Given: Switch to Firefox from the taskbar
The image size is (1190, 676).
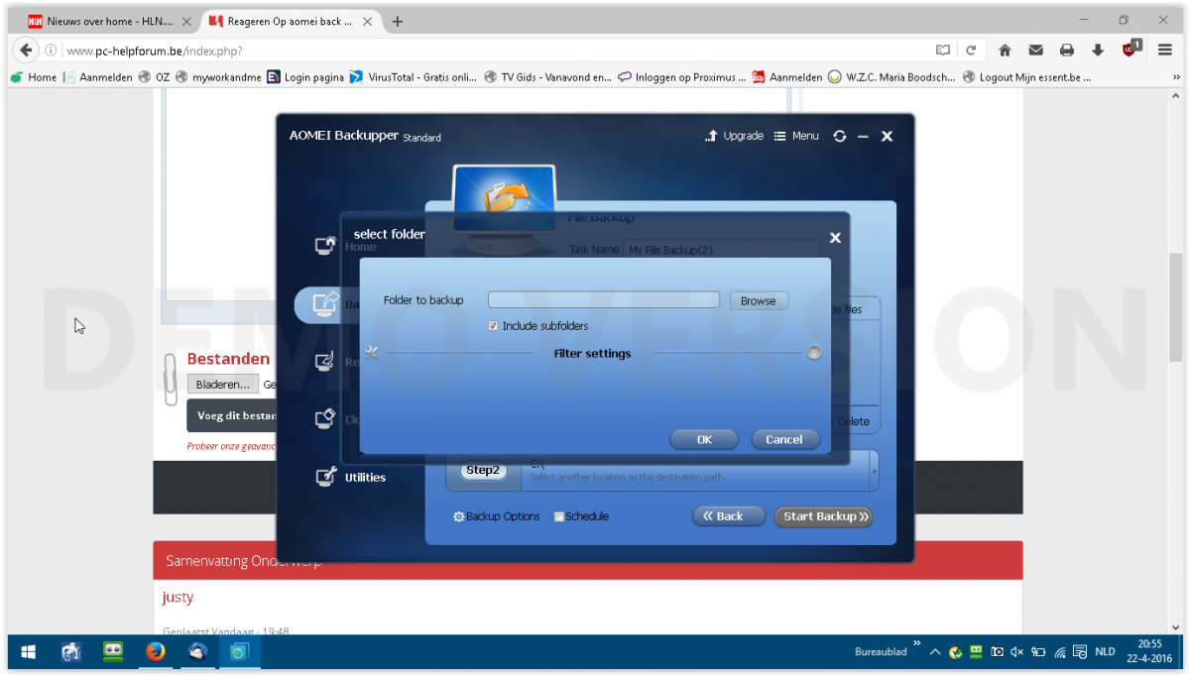Looking at the screenshot, I should pos(155,652).
